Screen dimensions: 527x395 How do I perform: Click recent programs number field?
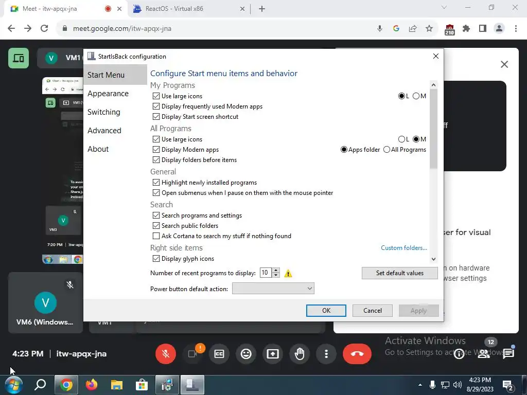pyautogui.click(x=266, y=273)
